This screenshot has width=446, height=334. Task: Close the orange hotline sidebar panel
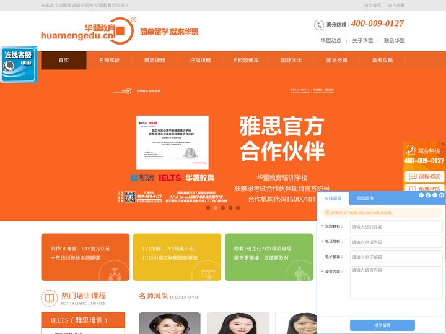(443, 144)
